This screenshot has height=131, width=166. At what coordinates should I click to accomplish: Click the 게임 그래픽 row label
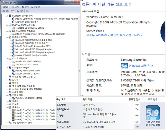(63, 122)
